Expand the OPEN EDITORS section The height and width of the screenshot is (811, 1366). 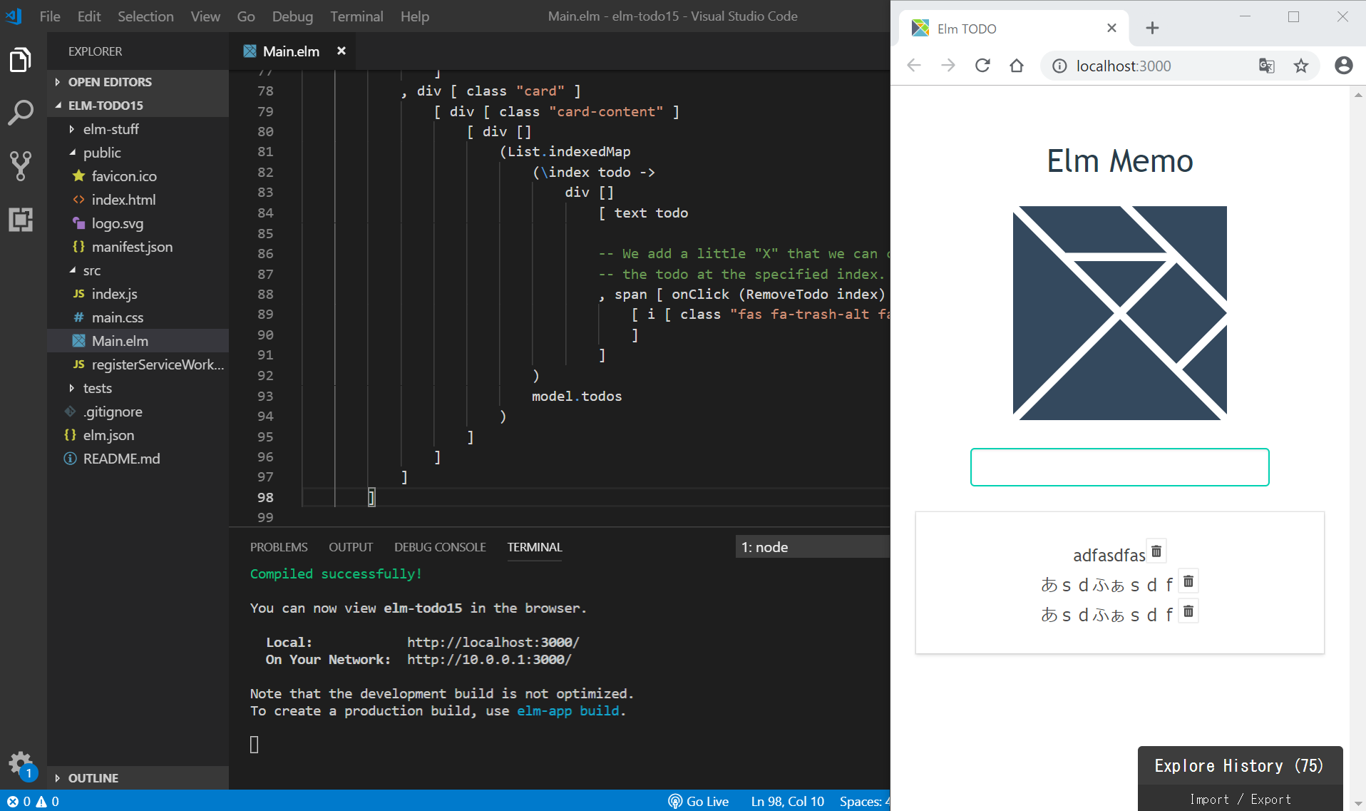[138, 82]
